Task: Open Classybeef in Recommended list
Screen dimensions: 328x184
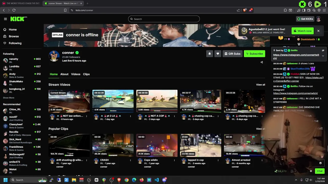Action: pyautogui.click(x=22, y=126)
